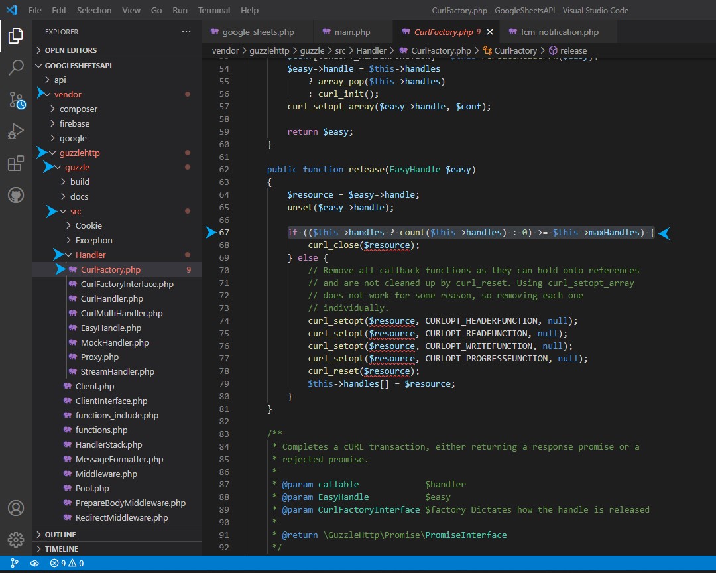Viewport: 716px width, 573px height.
Task: Open the GitHub view icon
Action: (16, 196)
